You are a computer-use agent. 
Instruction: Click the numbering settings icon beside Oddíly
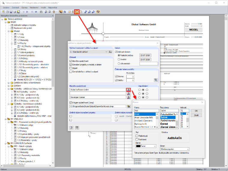(156, 80)
